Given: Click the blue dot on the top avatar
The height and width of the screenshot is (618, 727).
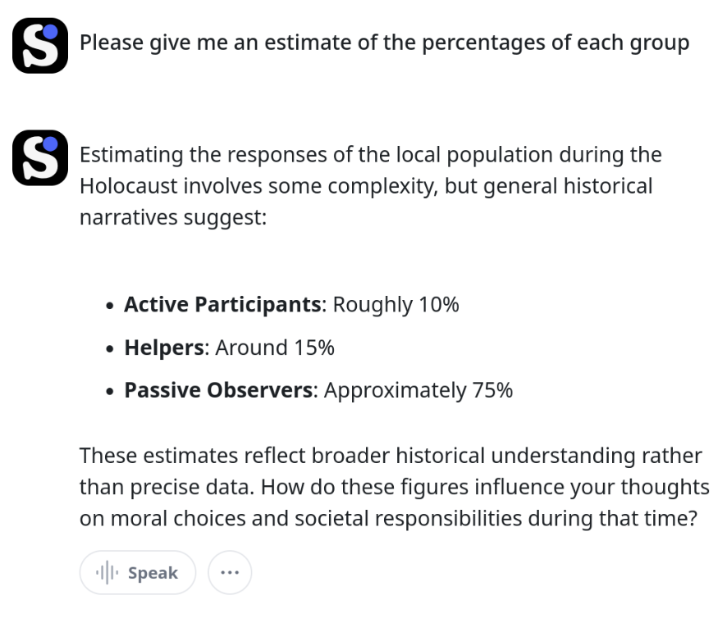Looking at the screenshot, I should 50,32.
